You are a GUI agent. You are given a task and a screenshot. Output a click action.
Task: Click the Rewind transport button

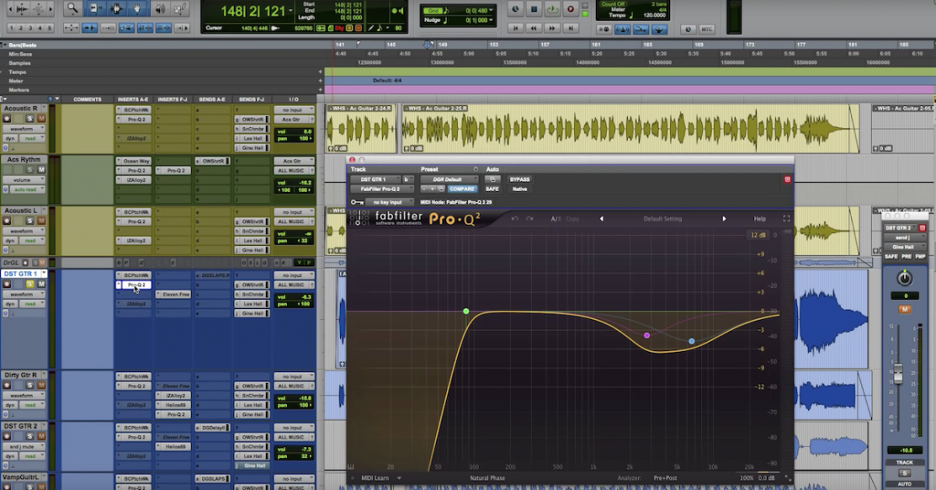point(534,28)
